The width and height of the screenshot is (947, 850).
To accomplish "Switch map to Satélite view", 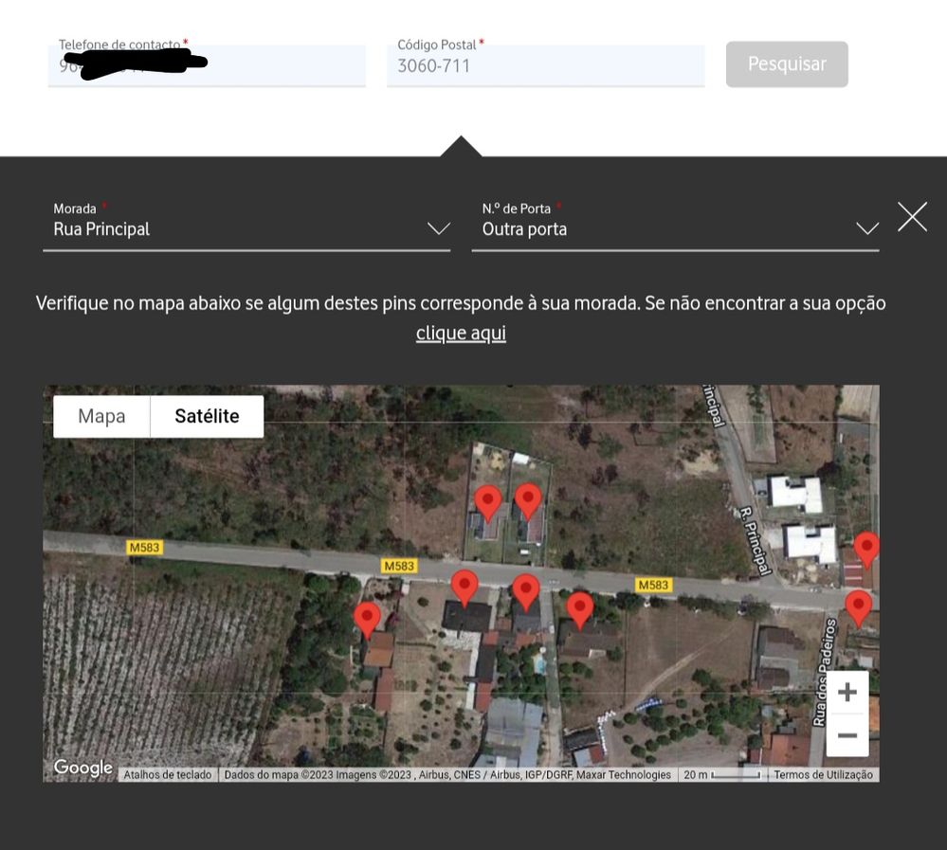I will pos(207,417).
